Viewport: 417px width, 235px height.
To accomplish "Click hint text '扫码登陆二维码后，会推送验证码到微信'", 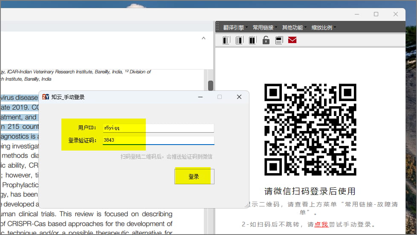I will [166, 157].
